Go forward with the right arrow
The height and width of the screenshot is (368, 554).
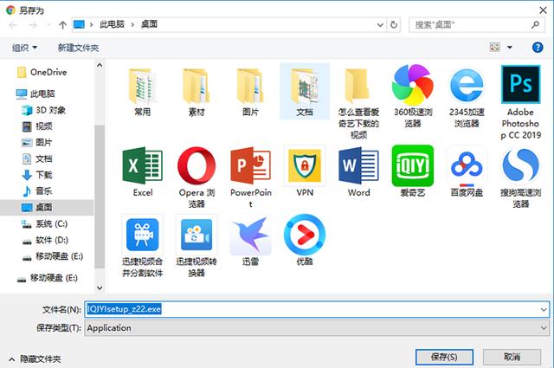(33, 25)
